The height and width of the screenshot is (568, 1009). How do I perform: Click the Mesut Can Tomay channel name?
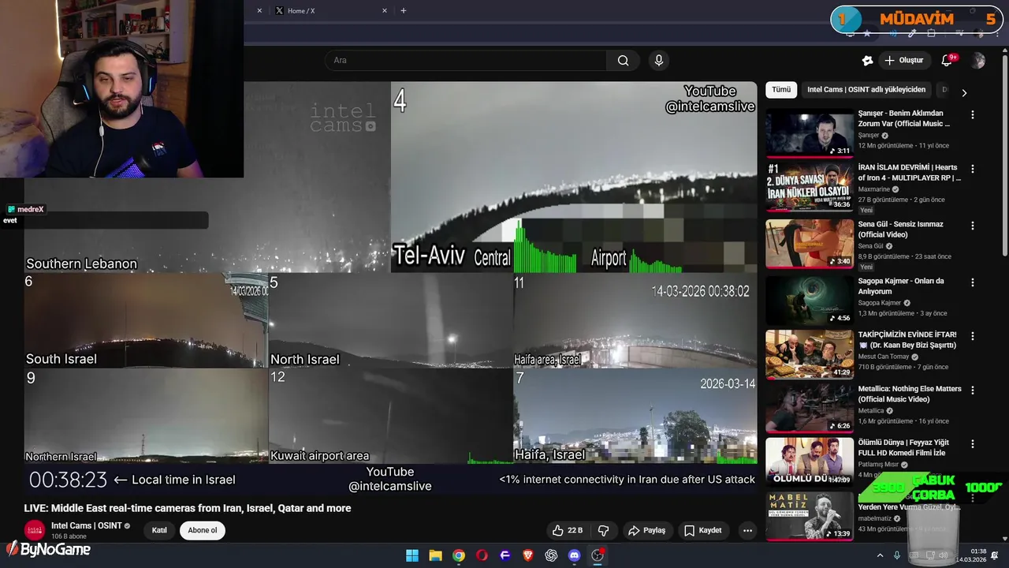884,357
